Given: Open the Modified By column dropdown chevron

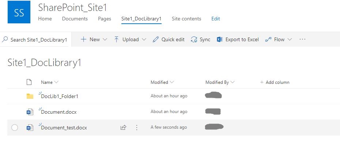Looking at the screenshot, I should tap(233, 82).
